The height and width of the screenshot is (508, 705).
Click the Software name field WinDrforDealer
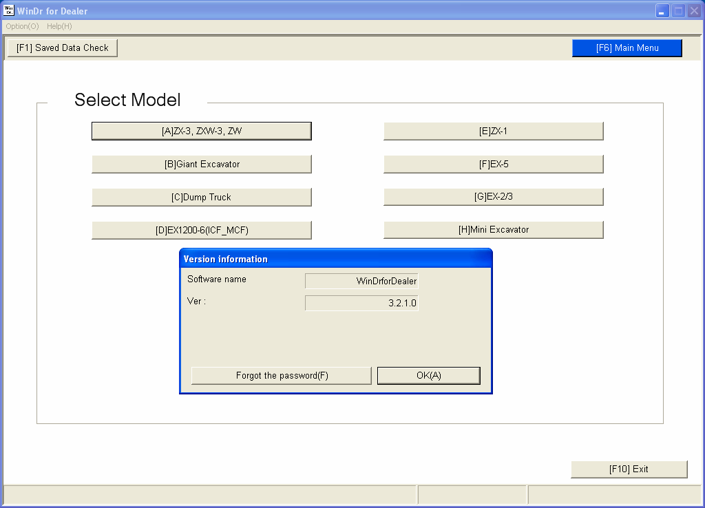[x=361, y=281]
